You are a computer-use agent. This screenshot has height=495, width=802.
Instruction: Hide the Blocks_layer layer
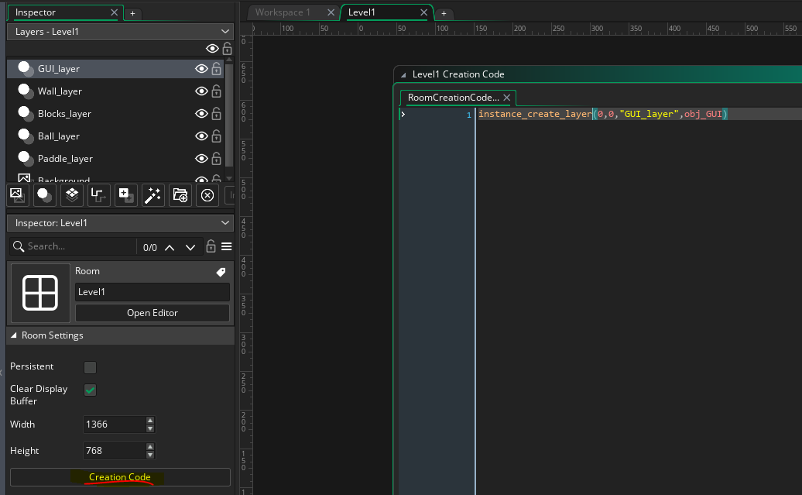coord(201,114)
